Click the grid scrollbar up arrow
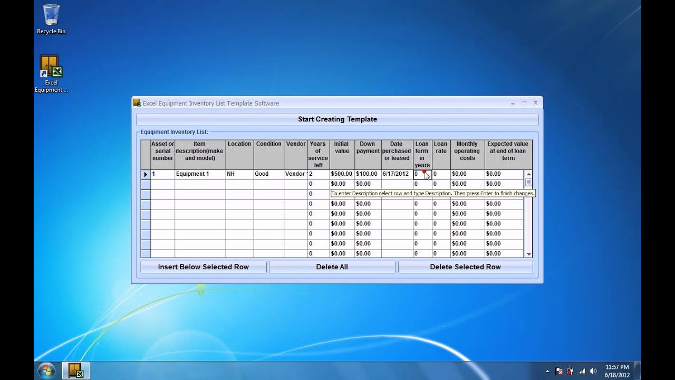This screenshot has width=675, height=380. coord(528,174)
